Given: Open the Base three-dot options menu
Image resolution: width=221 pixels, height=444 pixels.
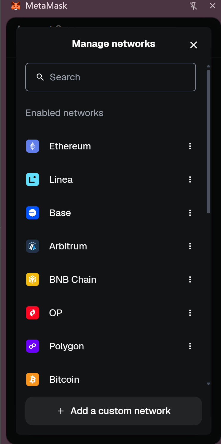Looking at the screenshot, I should [190, 213].
